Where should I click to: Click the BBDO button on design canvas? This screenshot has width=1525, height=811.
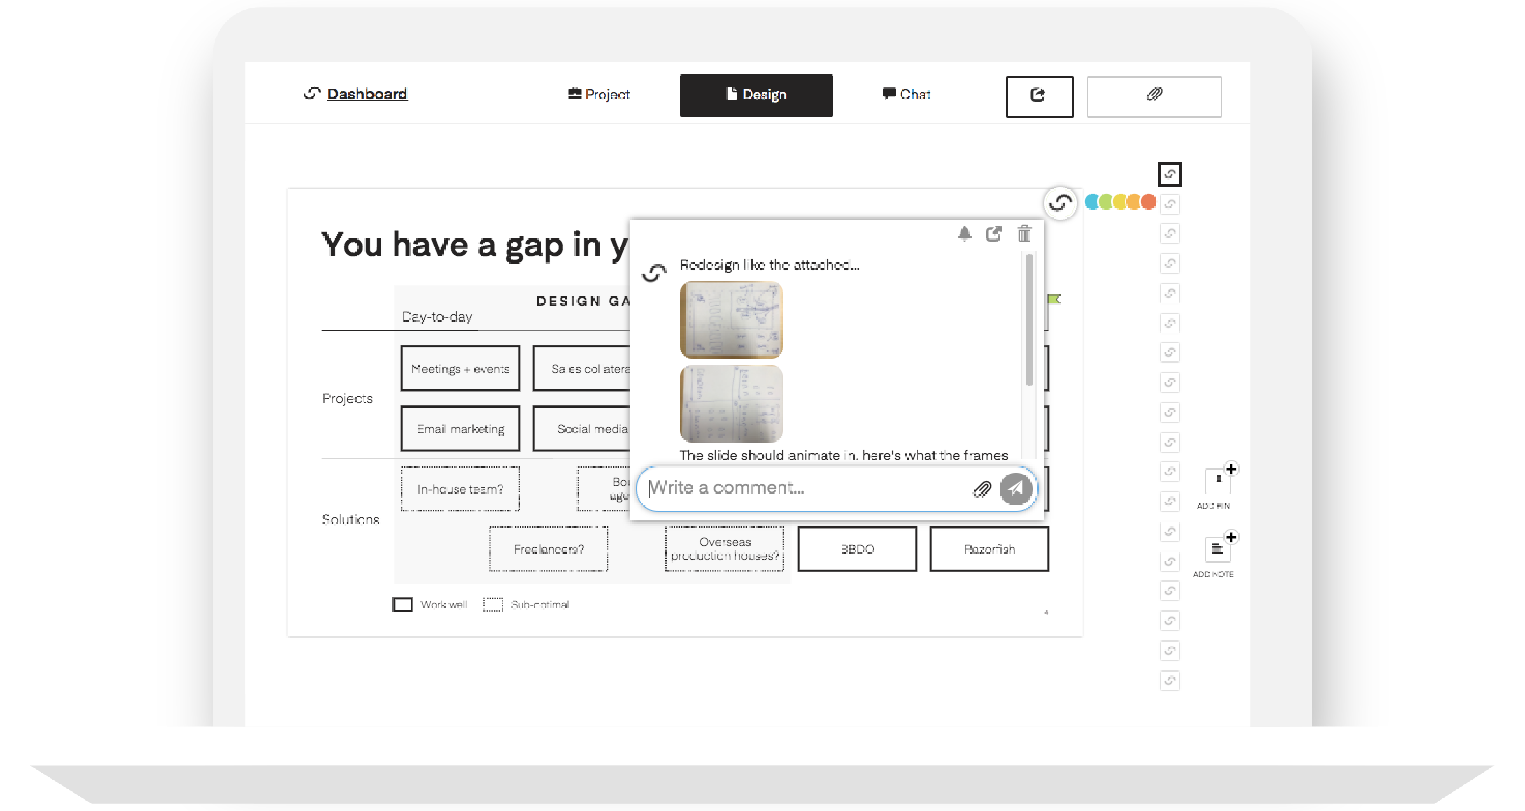click(x=858, y=549)
